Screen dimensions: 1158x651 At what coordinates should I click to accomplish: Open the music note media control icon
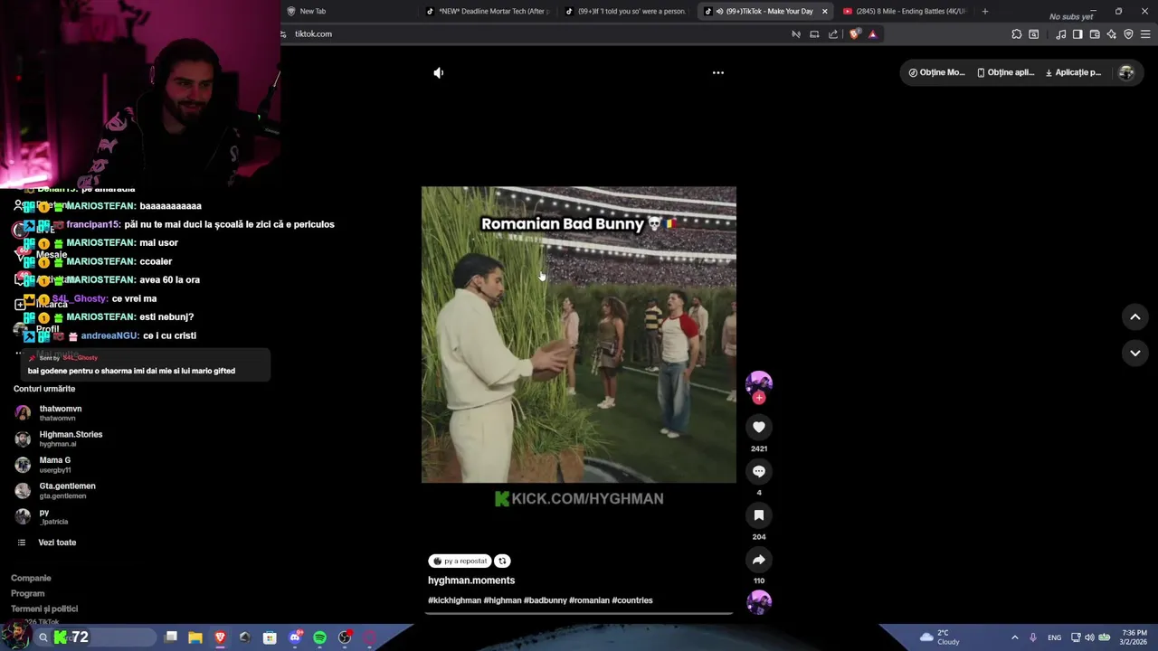[1060, 34]
